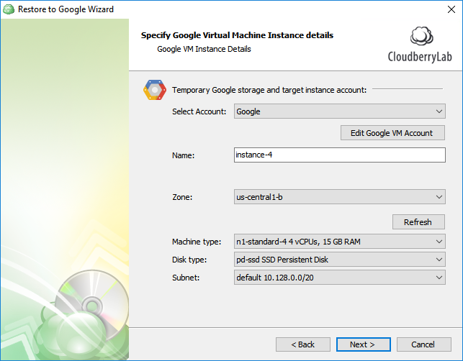Click the CloudberryLab cloud logo

coord(421,36)
